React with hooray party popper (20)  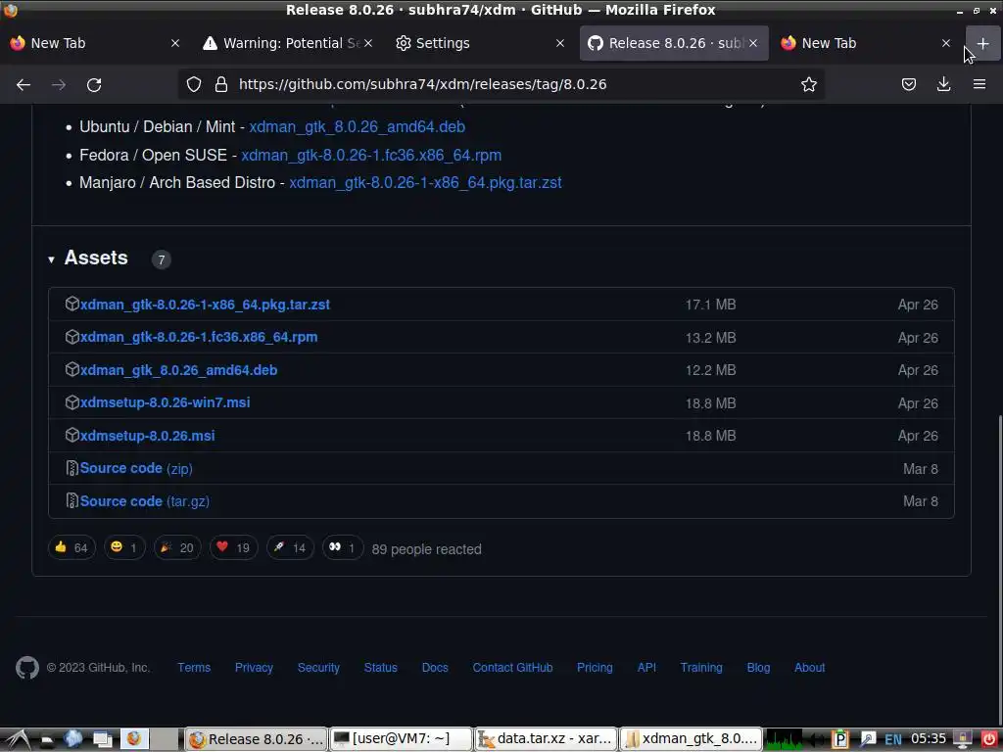(x=177, y=547)
